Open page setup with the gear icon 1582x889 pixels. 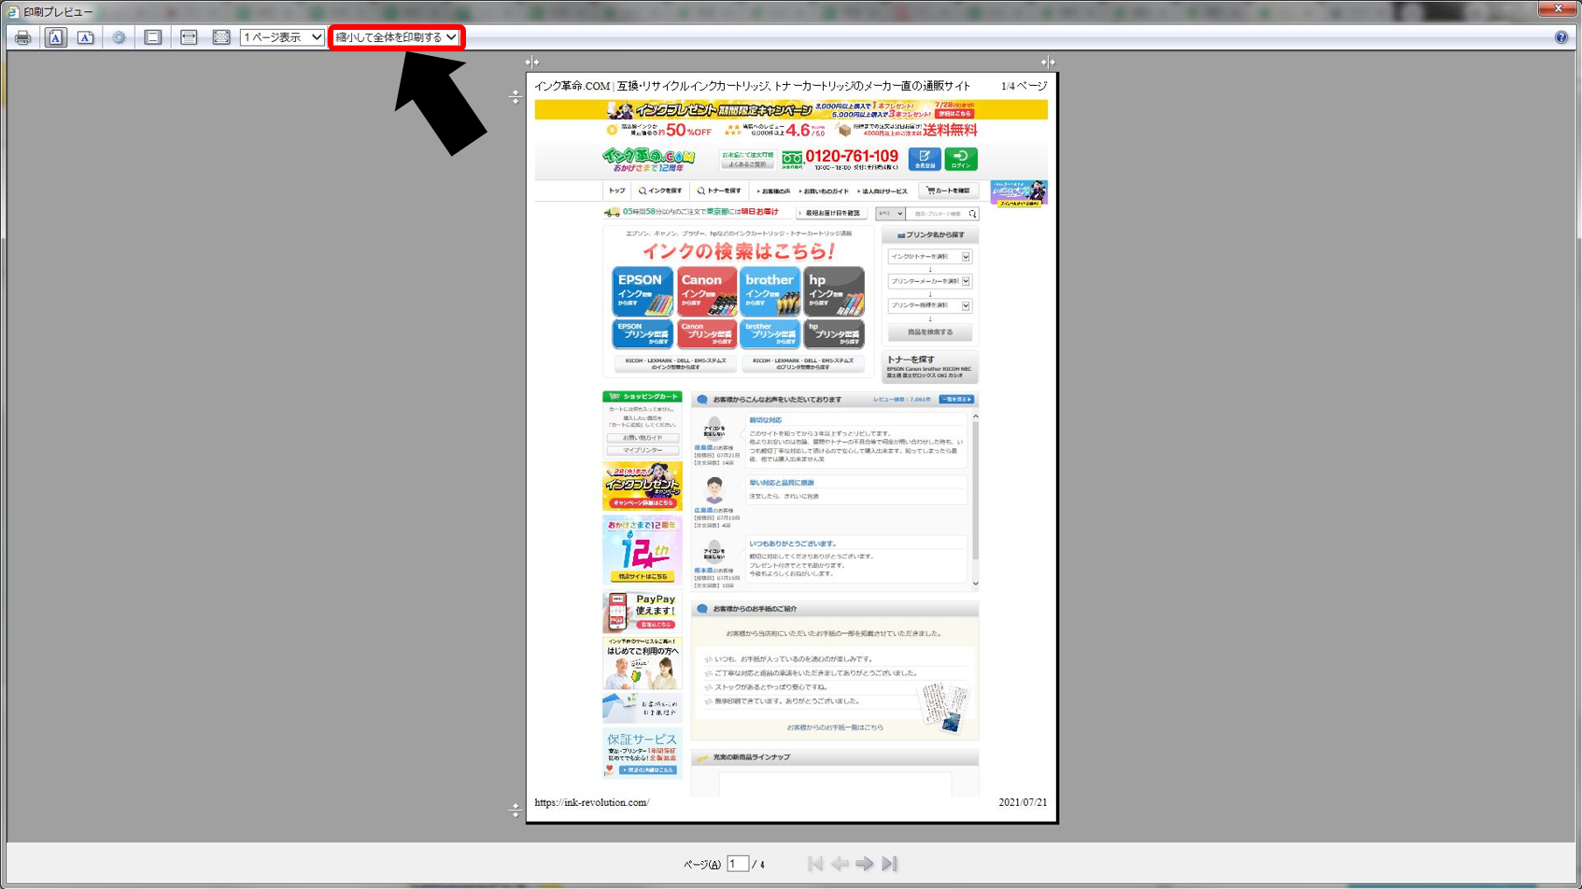[119, 37]
